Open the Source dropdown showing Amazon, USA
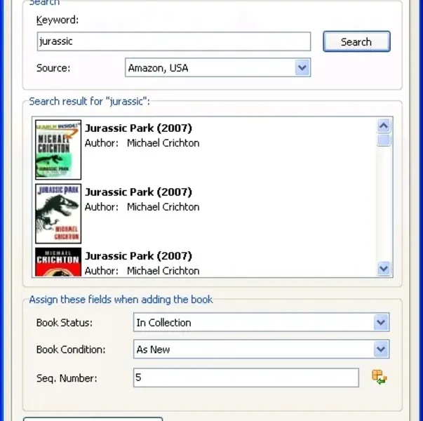Viewport: 423px width, 421px height. point(217,67)
